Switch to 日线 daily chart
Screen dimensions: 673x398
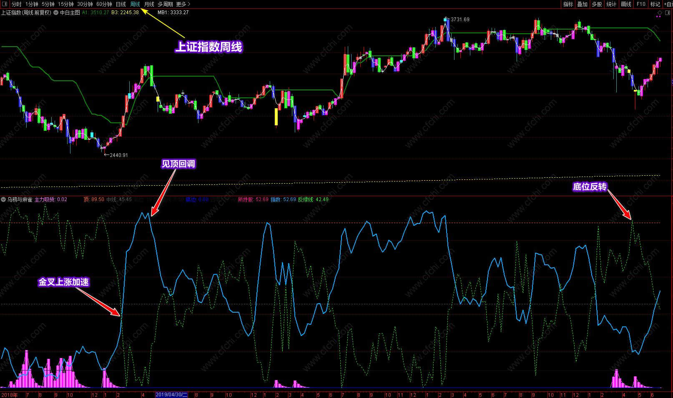point(121,4)
